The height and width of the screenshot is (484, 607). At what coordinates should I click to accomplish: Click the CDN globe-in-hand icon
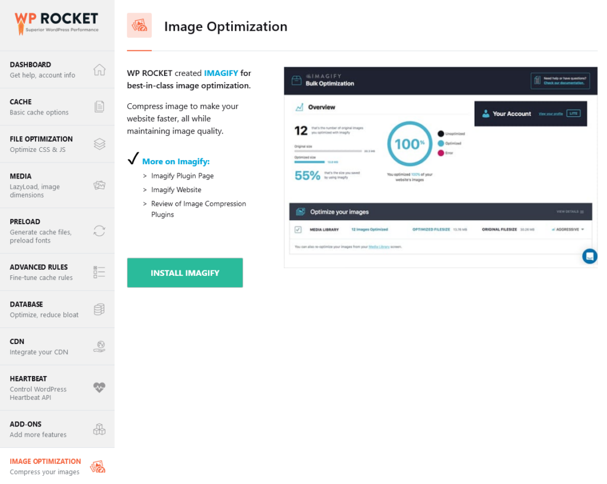click(100, 346)
